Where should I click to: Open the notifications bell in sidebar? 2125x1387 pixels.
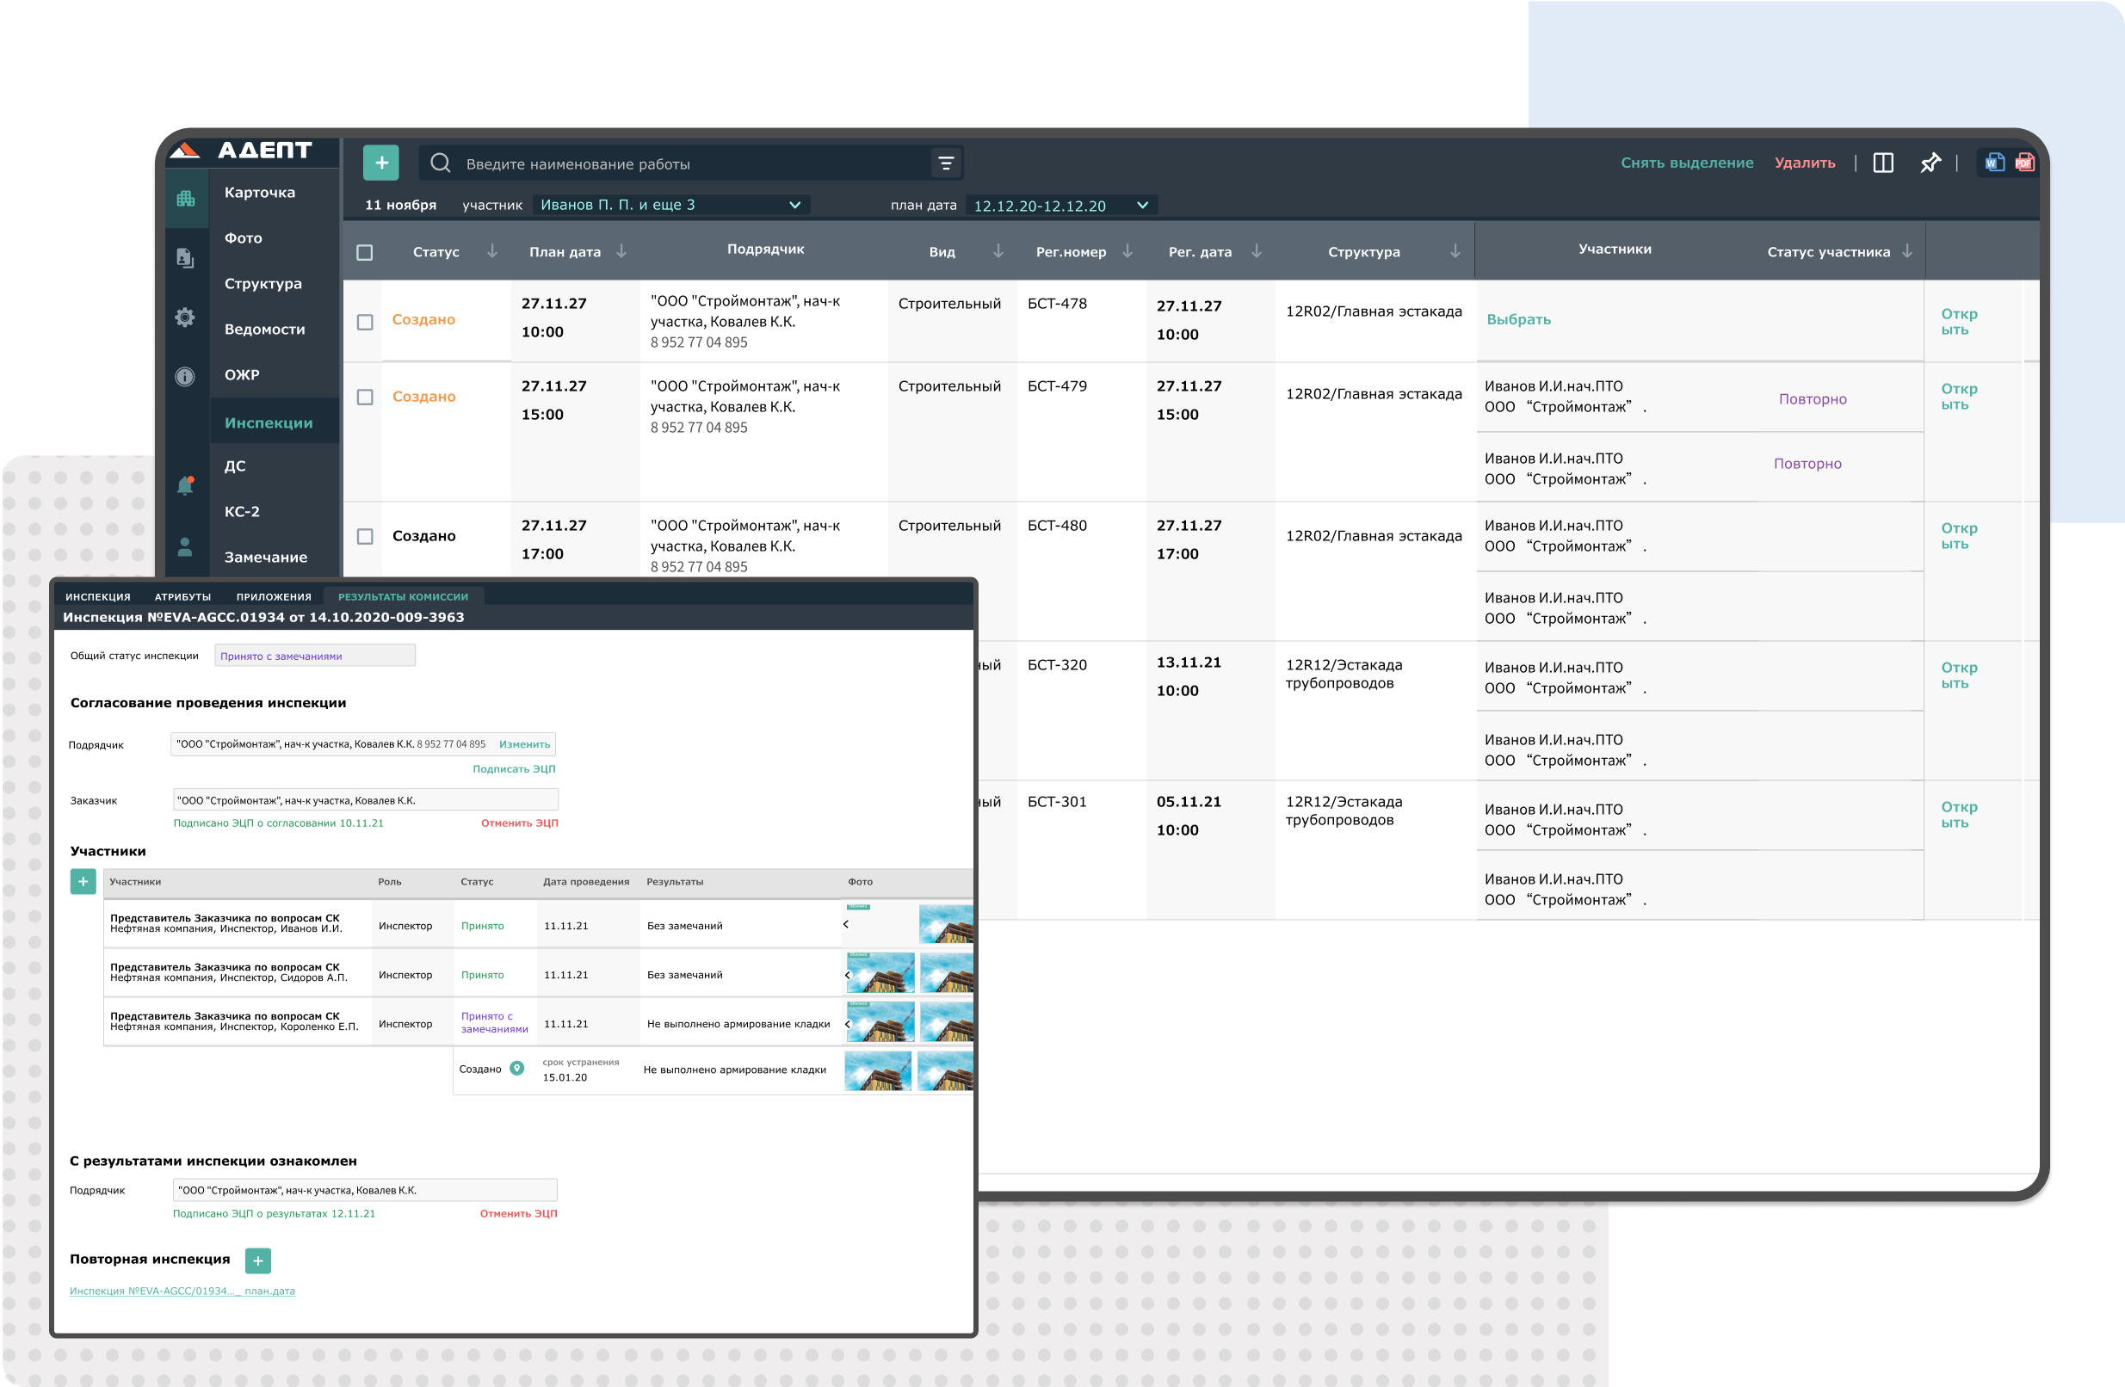tap(185, 485)
